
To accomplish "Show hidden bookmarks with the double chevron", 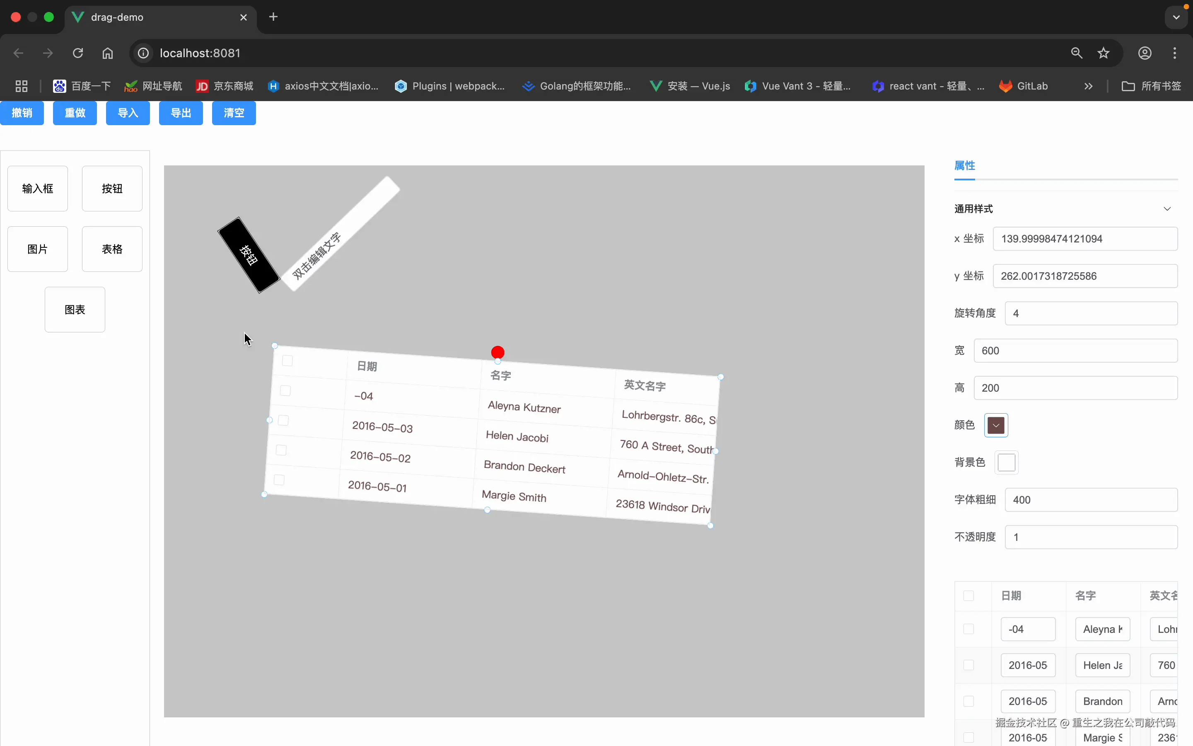I will click(1089, 86).
